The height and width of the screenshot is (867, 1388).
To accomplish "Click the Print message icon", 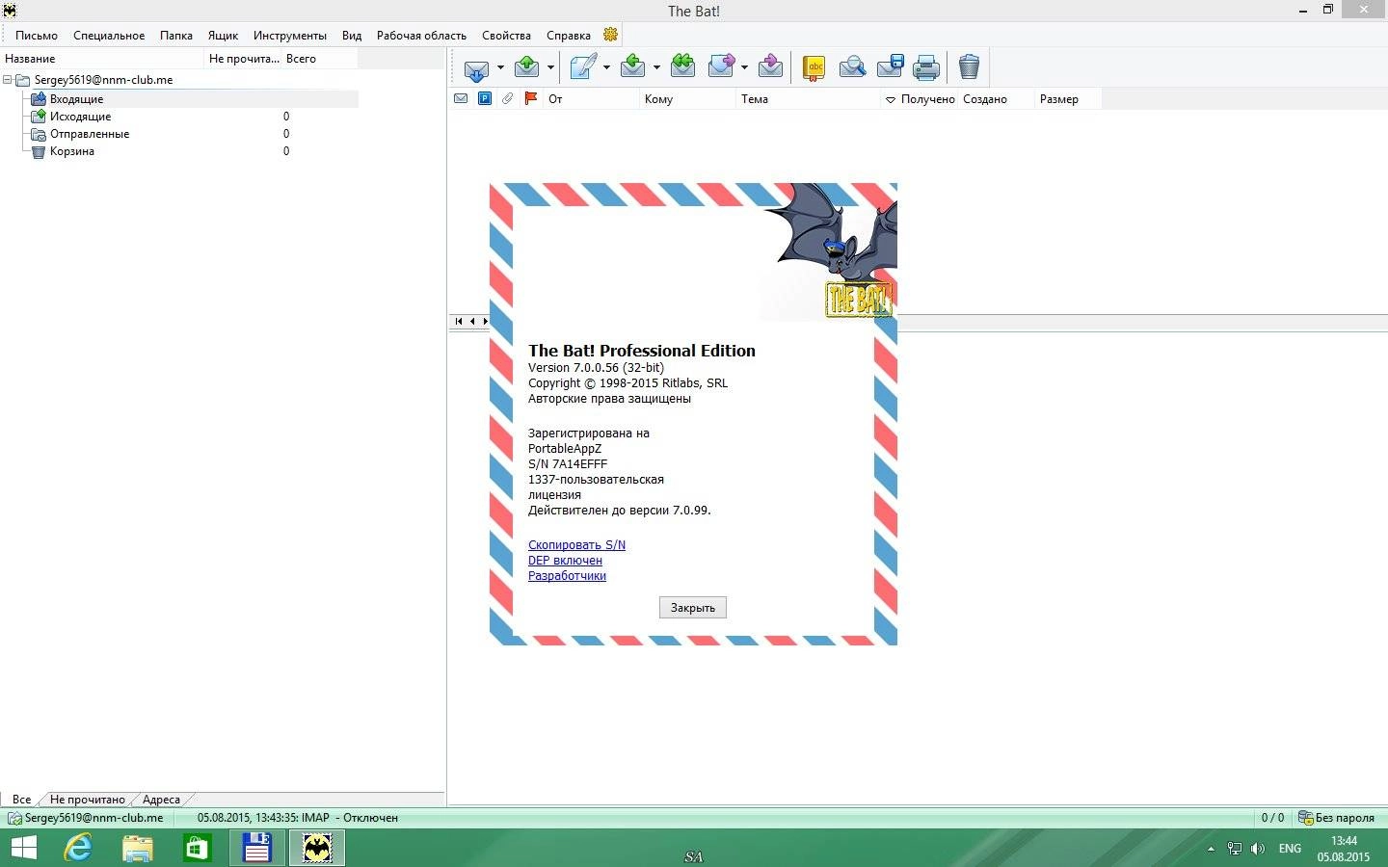I will pyautogui.click(x=926, y=66).
